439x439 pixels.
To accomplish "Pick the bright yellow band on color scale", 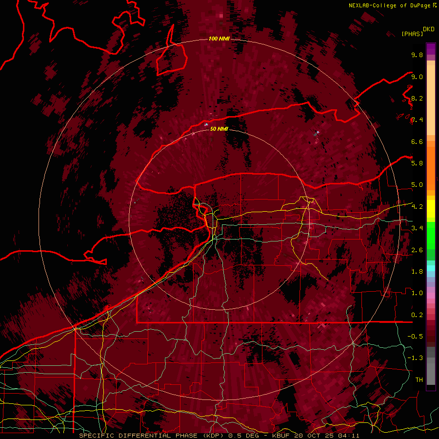I will (x=431, y=209).
